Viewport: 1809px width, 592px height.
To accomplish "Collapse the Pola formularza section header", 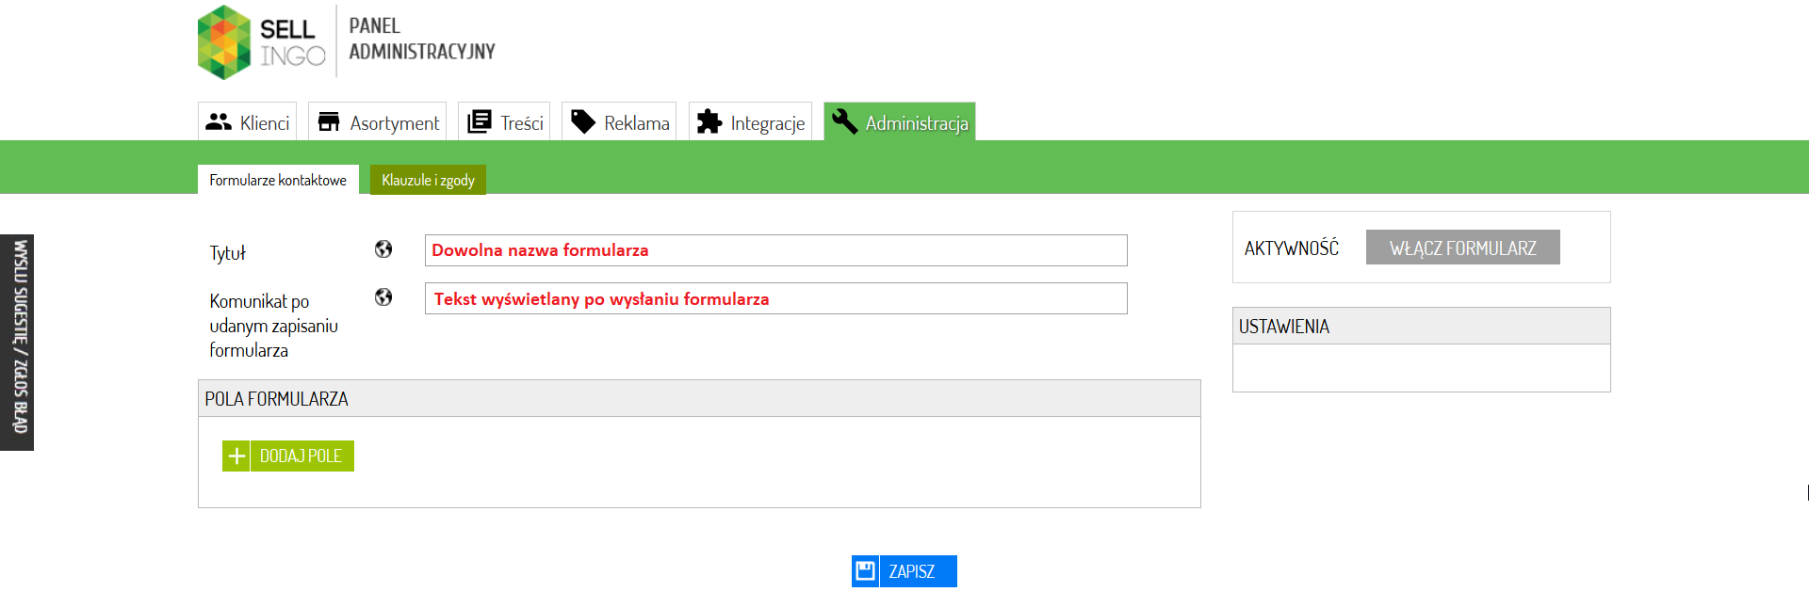I will coord(699,398).
